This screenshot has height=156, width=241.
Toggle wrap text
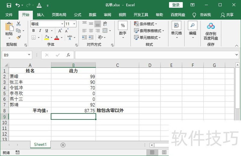[105, 24]
